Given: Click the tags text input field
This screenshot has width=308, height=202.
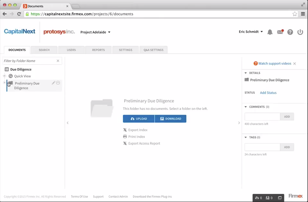Looking at the screenshot, I should click(262, 147).
